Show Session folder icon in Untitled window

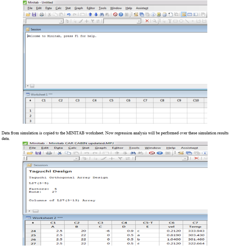[x=136, y=15]
